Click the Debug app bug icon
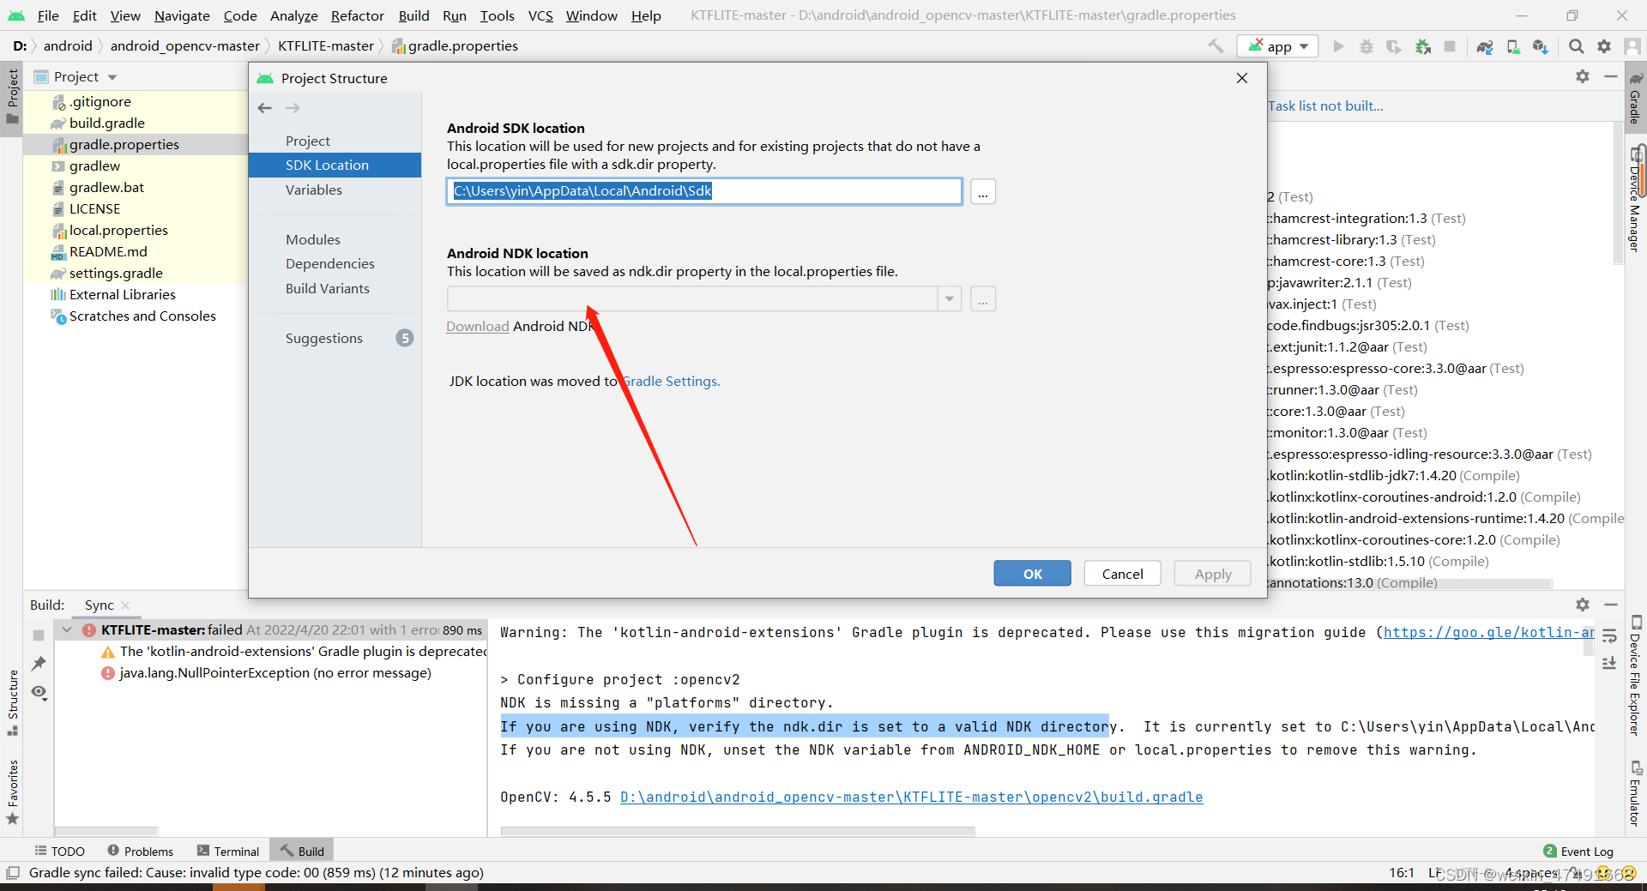This screenshot has width=1647, height=891. (1366, 46)
